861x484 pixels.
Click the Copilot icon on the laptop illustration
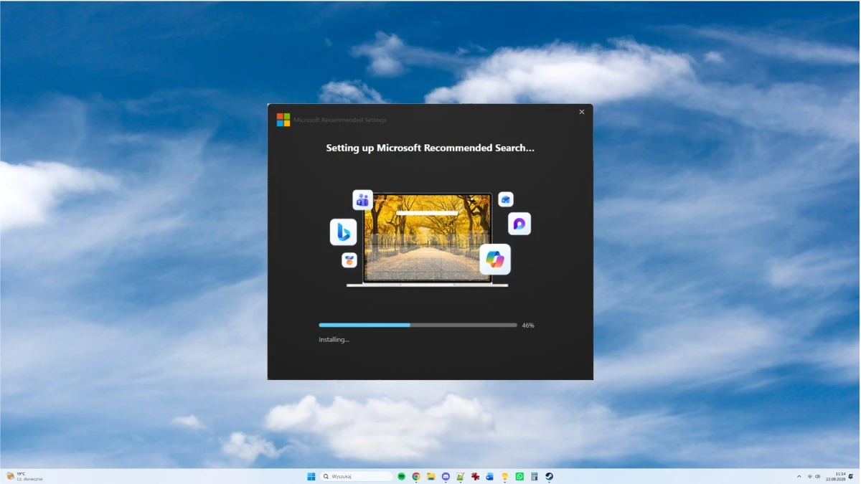[x=495, y=259]
